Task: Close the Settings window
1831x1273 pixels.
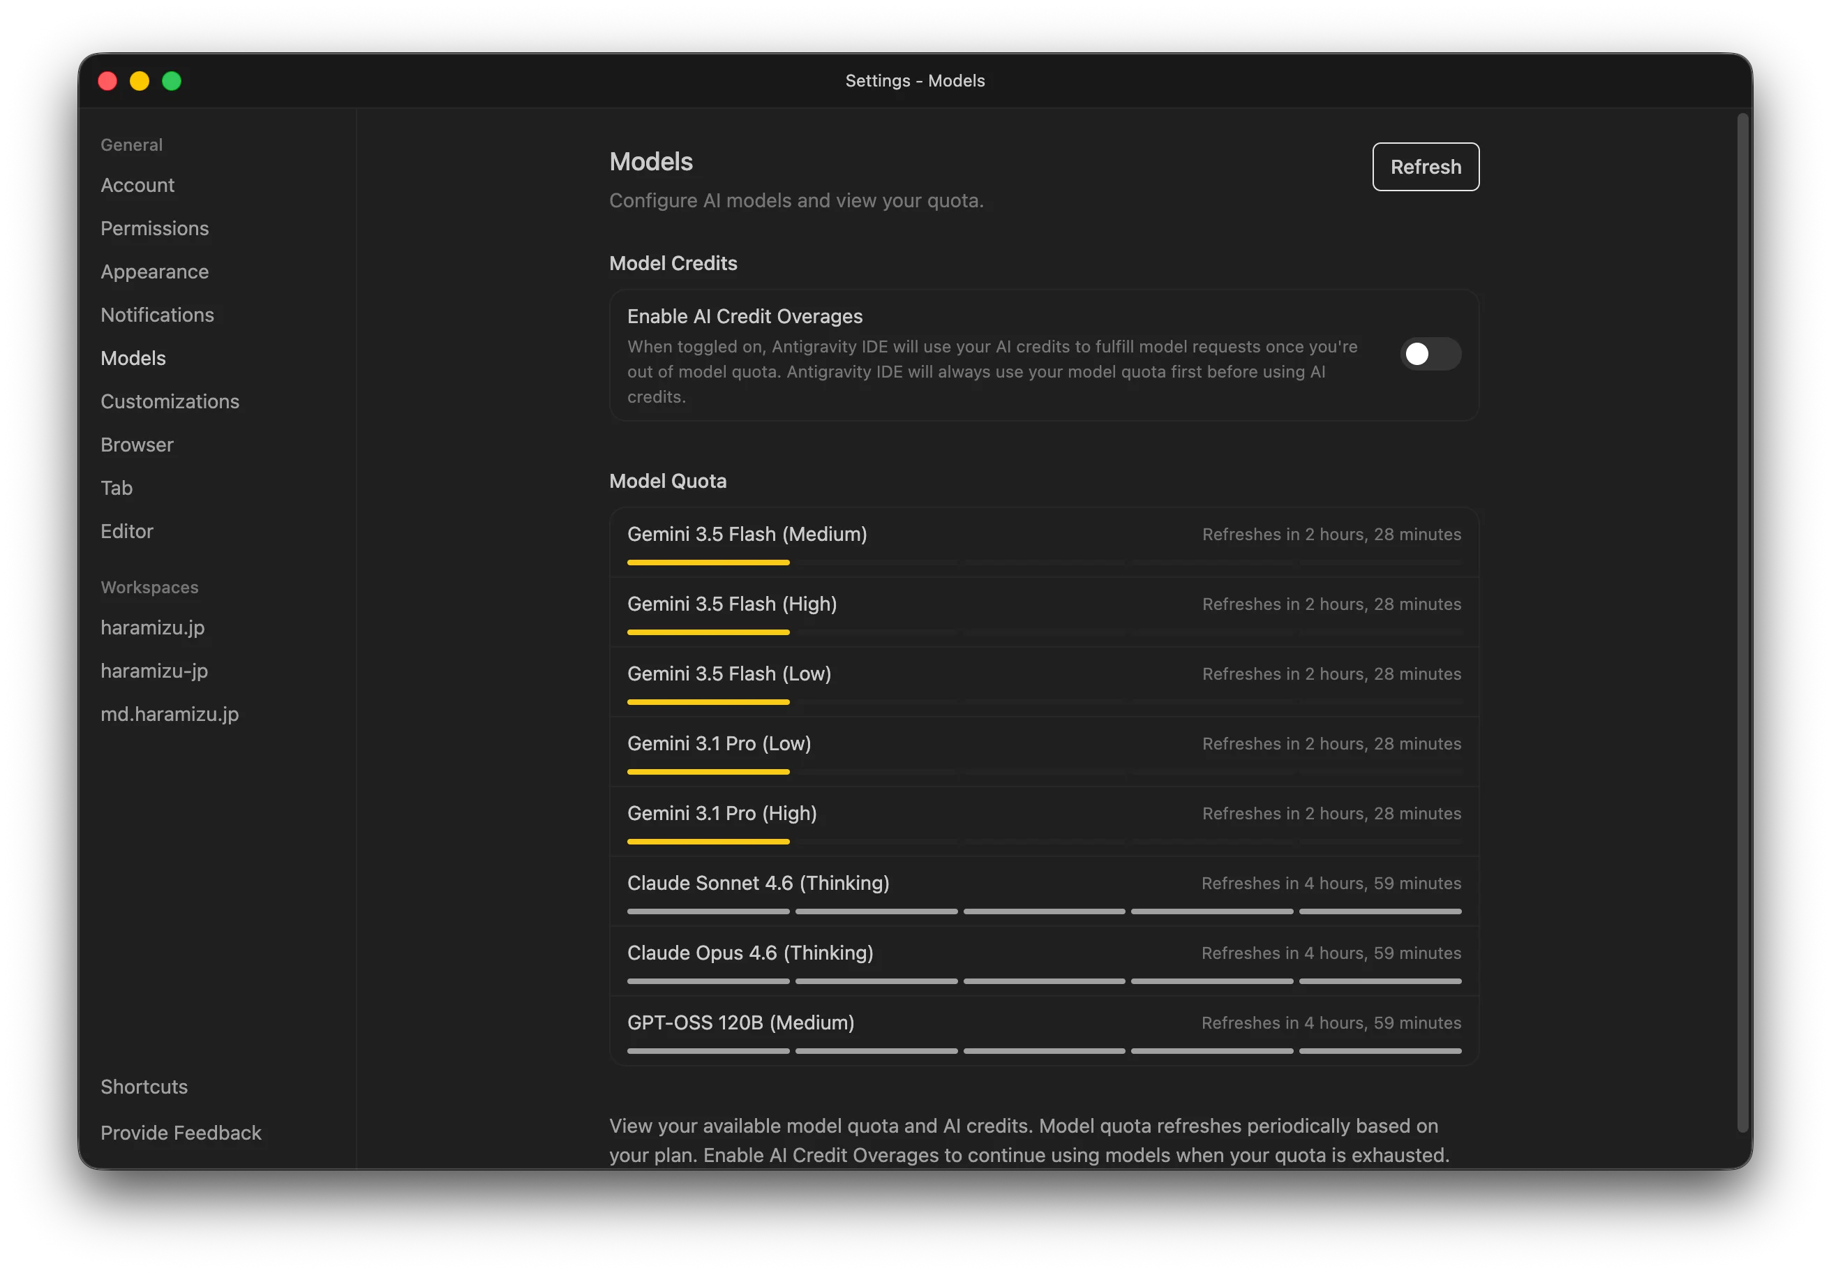Action: (x=107, y=80)
